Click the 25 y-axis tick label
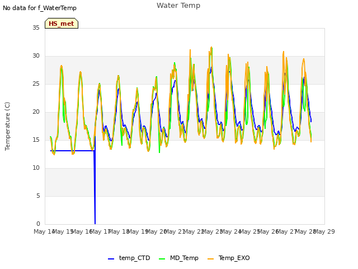This screenshot has height=269, width=358. click(x=36, y=84)
